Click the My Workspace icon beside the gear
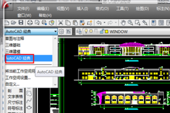 (x=69, y=32)
